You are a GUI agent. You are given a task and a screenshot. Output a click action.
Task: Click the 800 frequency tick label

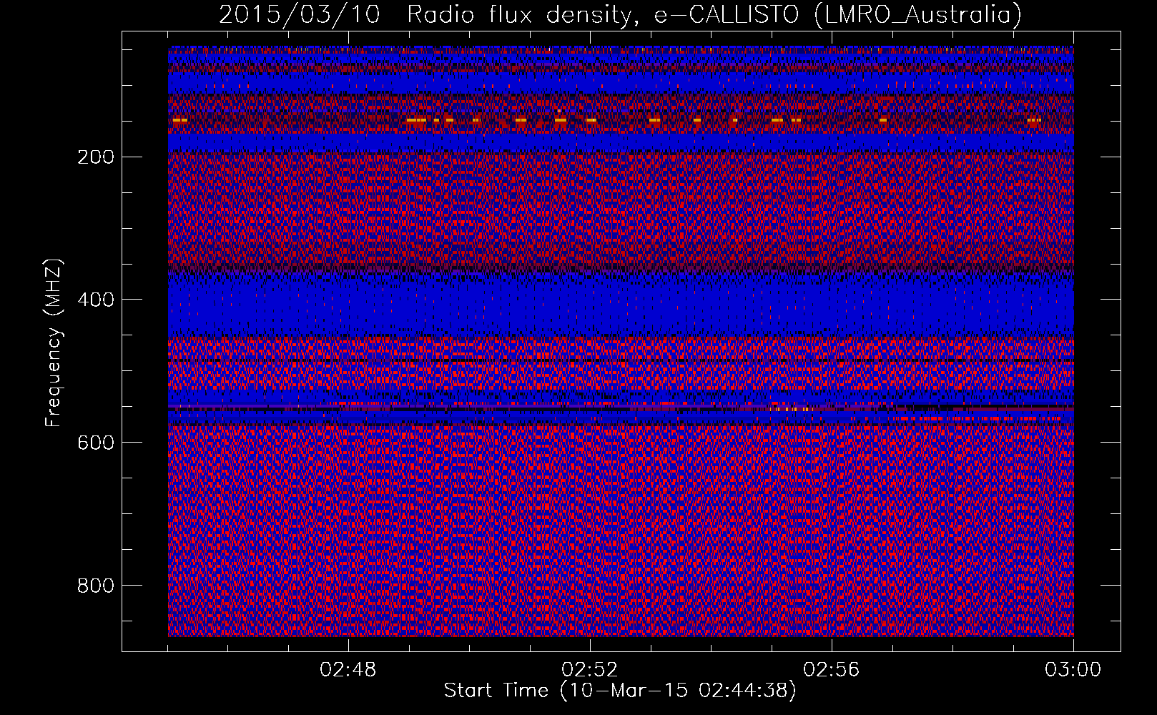tap(96, 586)
